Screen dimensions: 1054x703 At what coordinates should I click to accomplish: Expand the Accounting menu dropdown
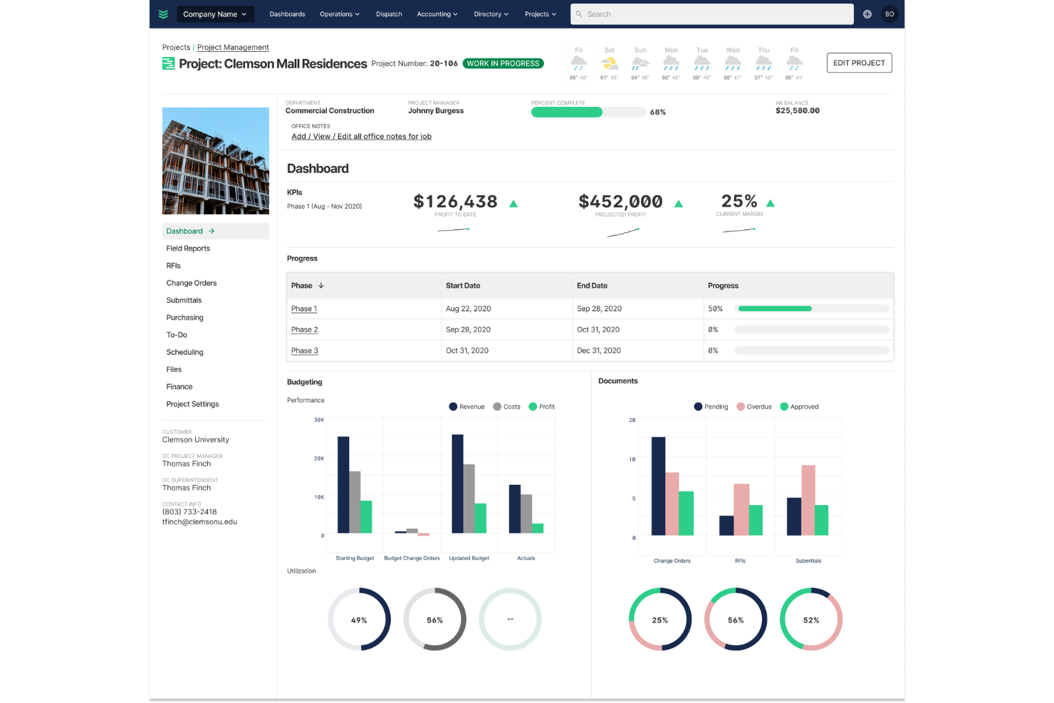tap(437, 14)
